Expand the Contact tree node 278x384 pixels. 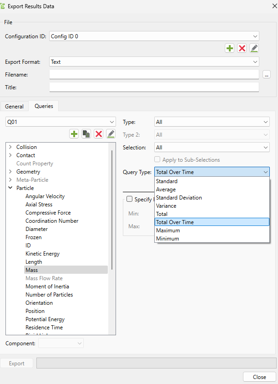pyautogui.click(x=10, y=155)
